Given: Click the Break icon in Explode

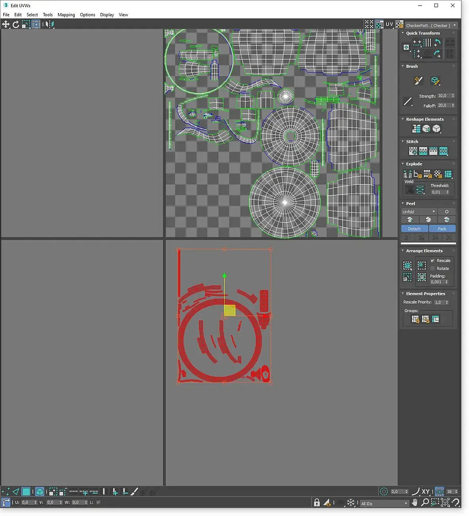Looking at the screenshot, I should [407, 174].
